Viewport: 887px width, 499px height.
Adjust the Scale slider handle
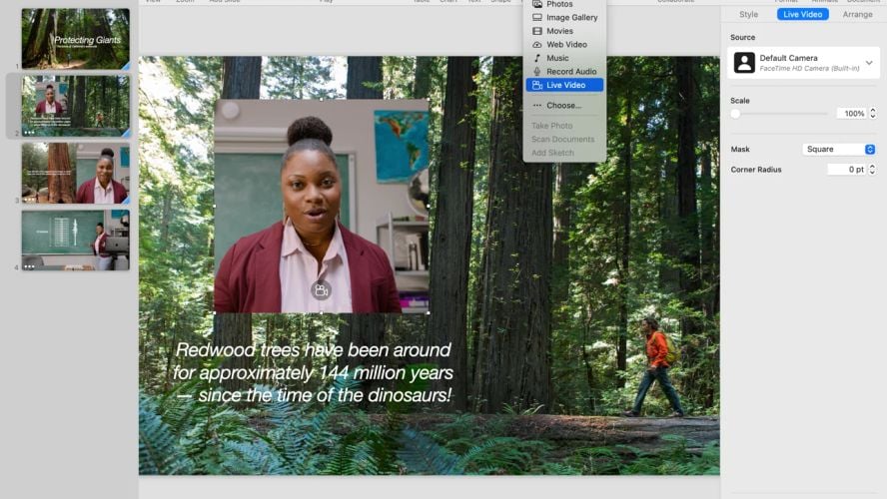[x=735, y=114]
